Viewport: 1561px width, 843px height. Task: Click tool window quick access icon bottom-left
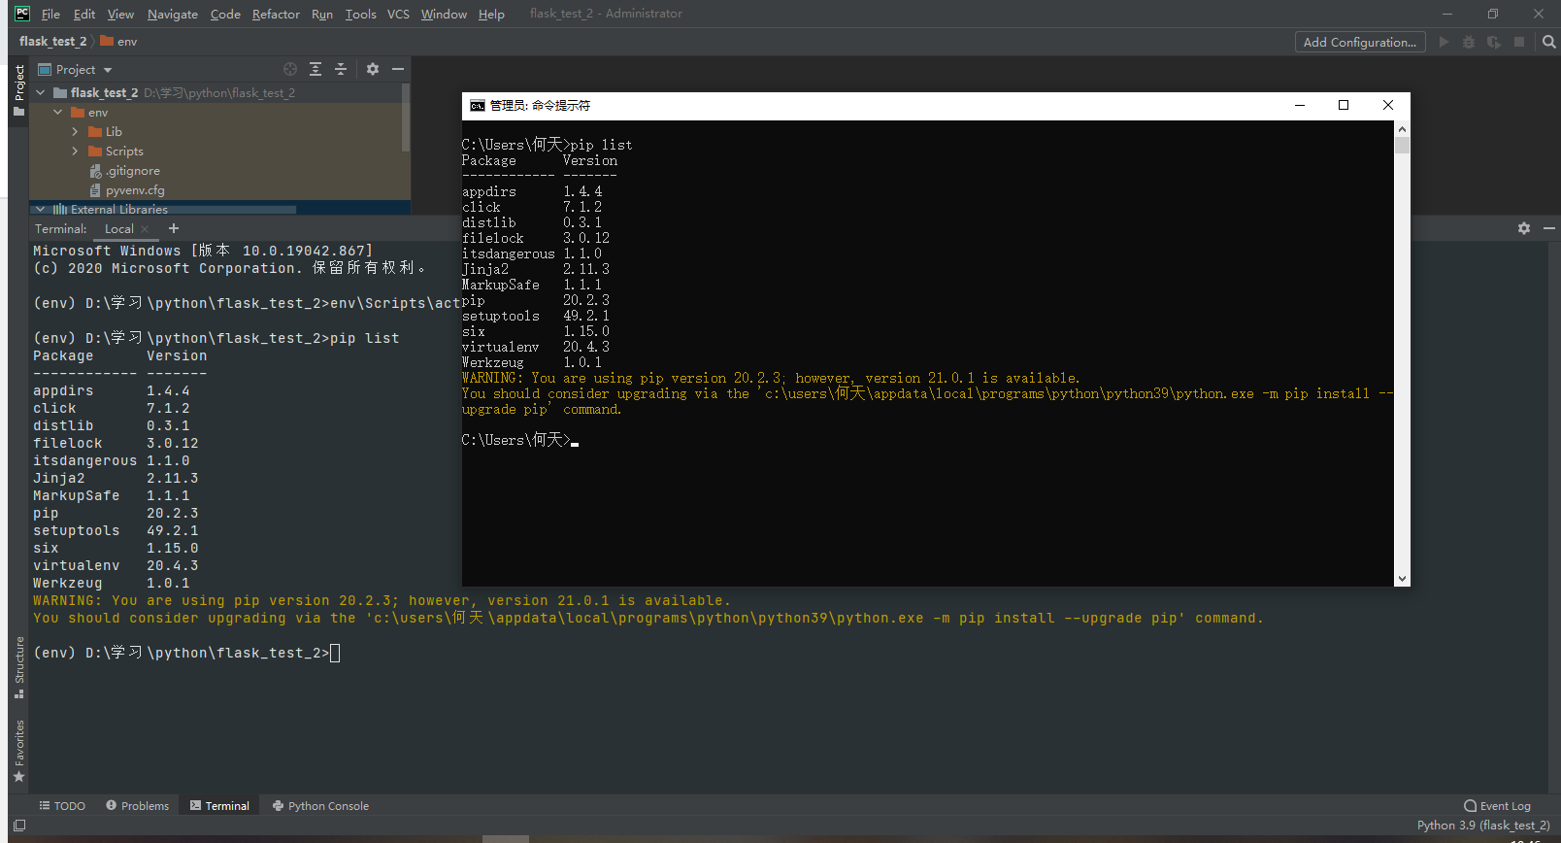19,826
